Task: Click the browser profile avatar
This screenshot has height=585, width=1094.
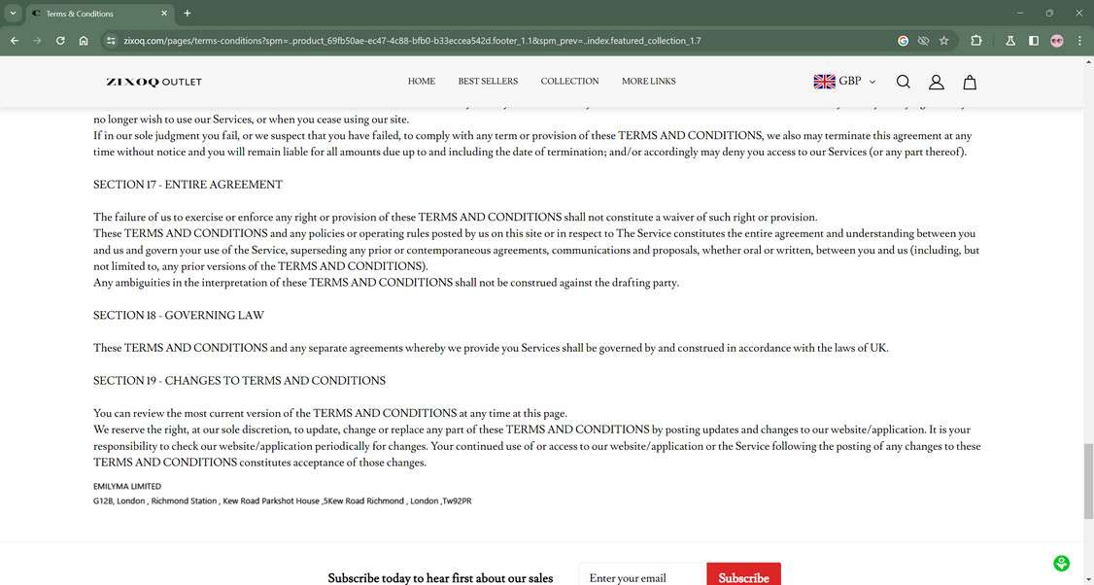Action: click(1057, 41)
